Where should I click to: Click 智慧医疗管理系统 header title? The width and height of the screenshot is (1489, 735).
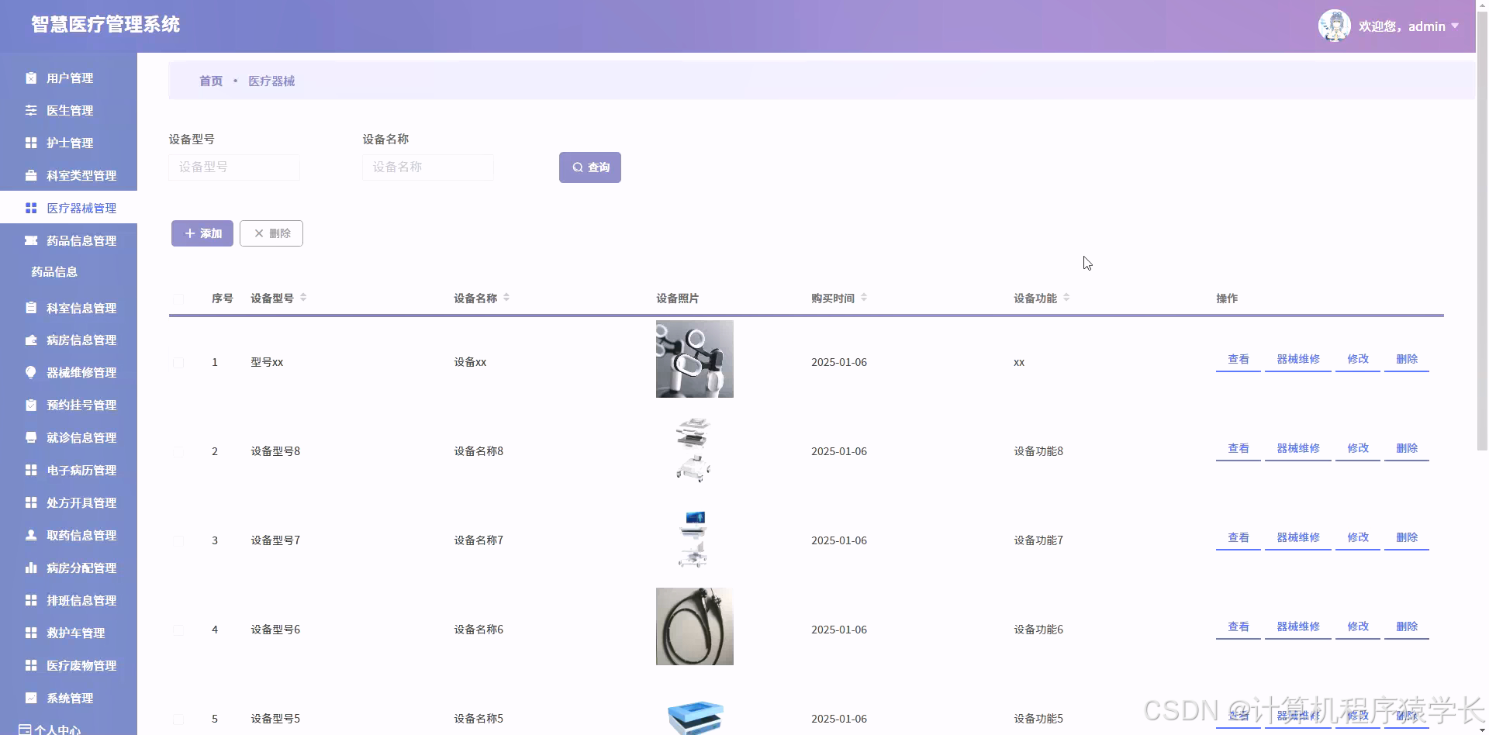click(105, 25)
